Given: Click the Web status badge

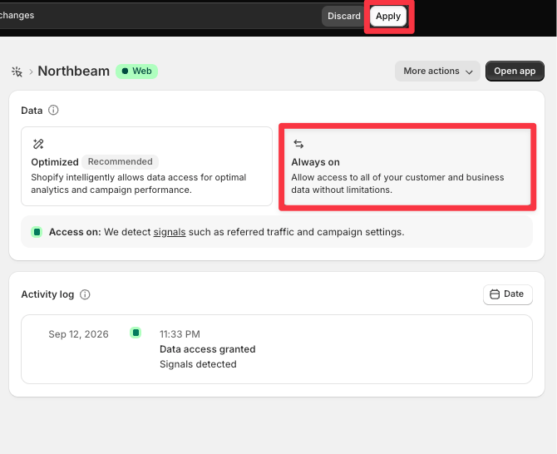Looking at the screenshot, I should 137,71.
